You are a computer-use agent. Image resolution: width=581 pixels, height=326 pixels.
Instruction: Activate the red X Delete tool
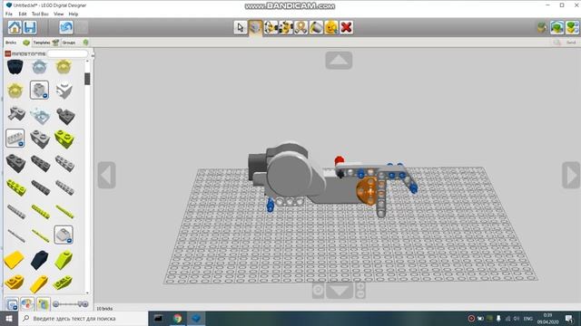click(x=346, y=27)
